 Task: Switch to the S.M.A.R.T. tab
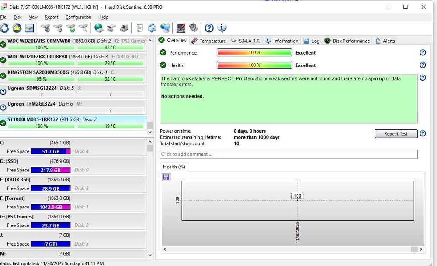coord(246,41)
